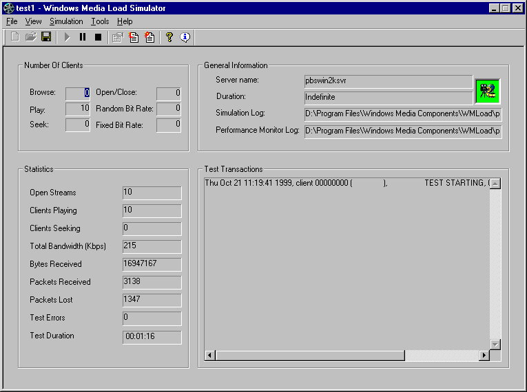The width and height of the screenshot is (527, 392).
Task: Click the Clients Seeking value box
Action: click(152, 228)
